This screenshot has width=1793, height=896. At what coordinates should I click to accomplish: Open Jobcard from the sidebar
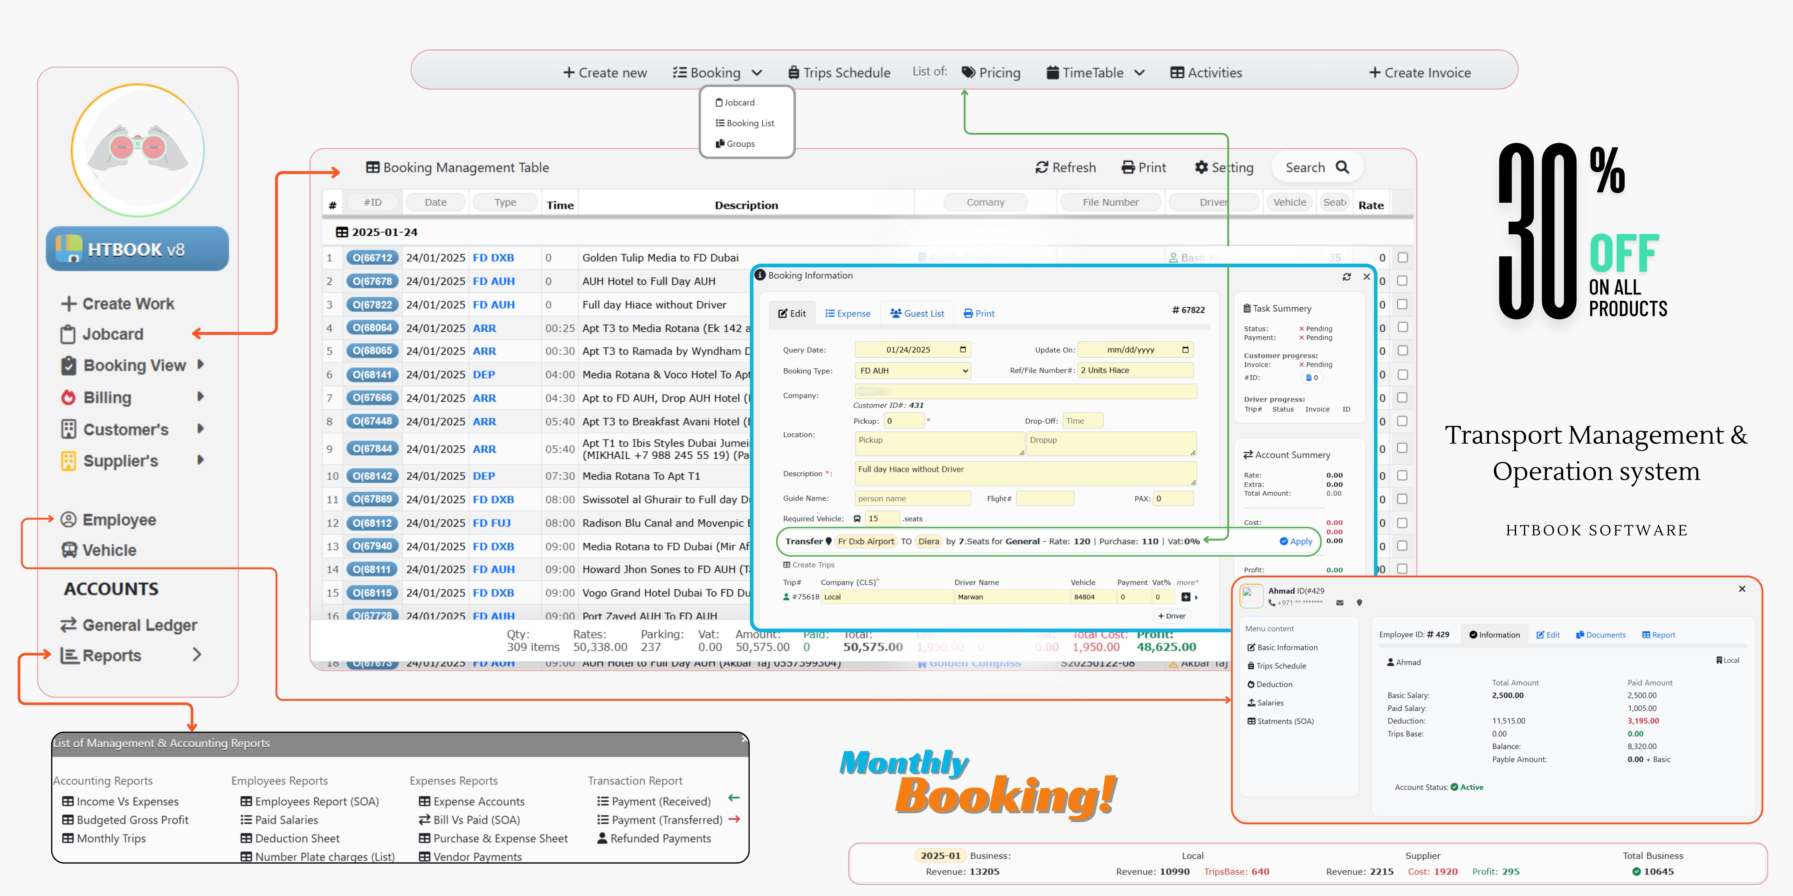[102, 335]
